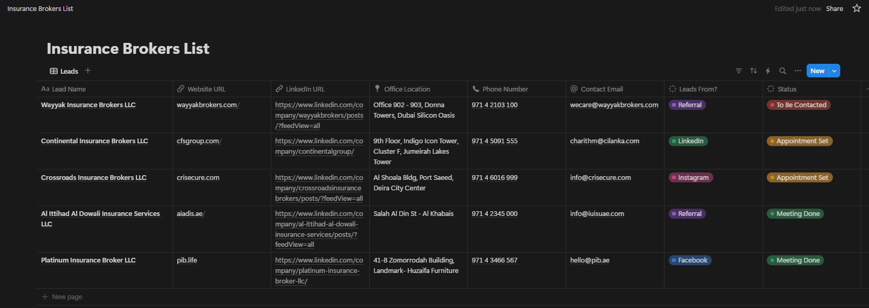869x308 pixels.
Task: Open Platinum Insurance Broker LLC page
Action: [x=88, y=260]
